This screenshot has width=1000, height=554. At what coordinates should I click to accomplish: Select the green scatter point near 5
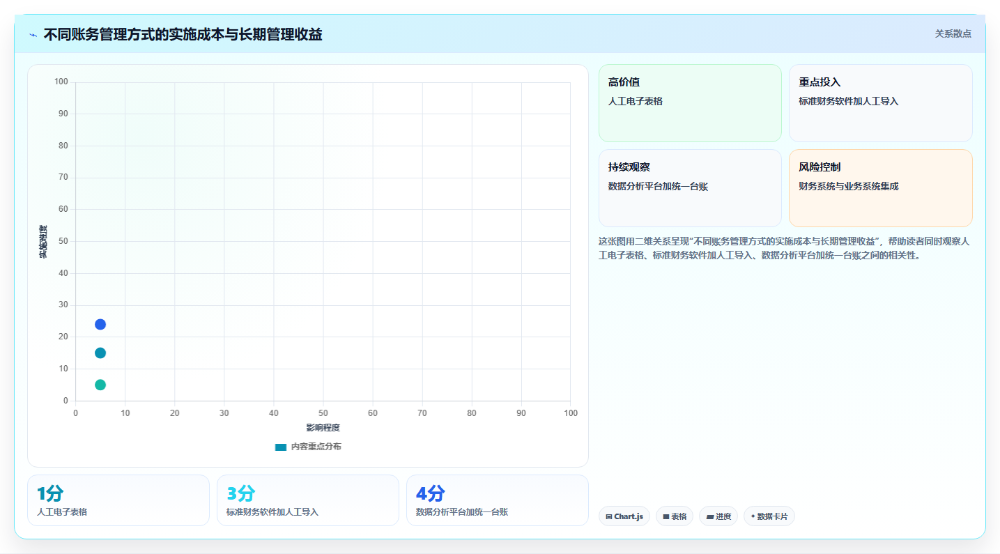pos(100,385)
